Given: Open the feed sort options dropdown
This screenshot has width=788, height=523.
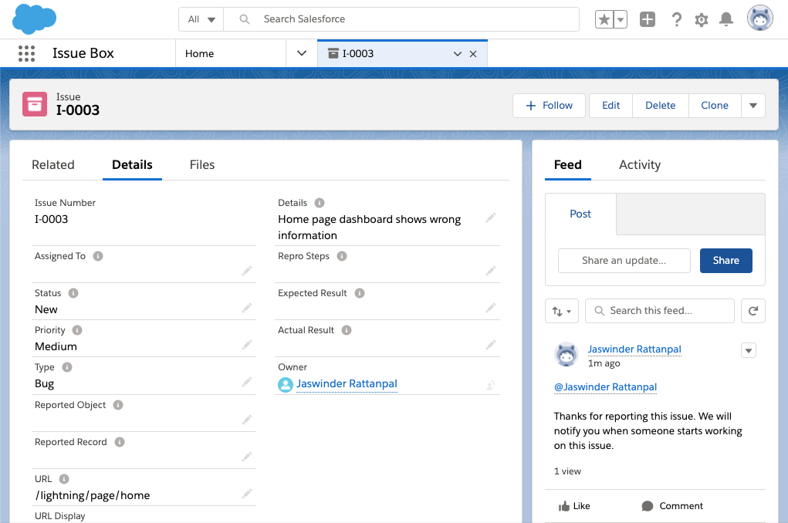Looking at the screenshot, I should pyautogui.click(x=561, y=311).
